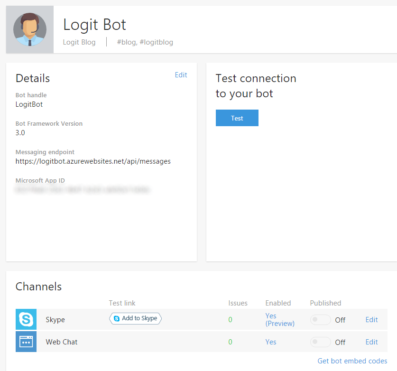
Task: Open Get bot embed codes link
Action: 352,361
